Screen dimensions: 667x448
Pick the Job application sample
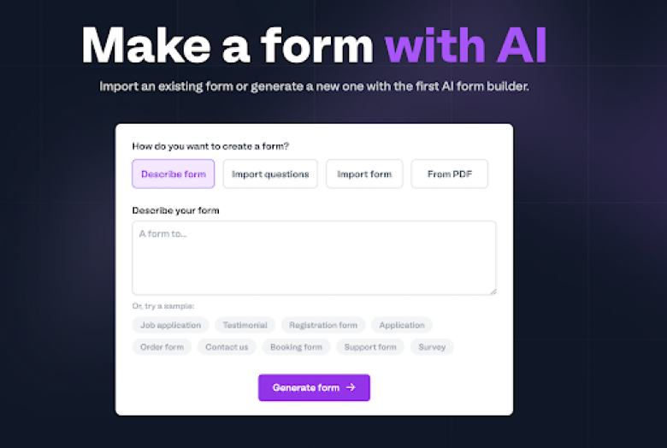170,325
